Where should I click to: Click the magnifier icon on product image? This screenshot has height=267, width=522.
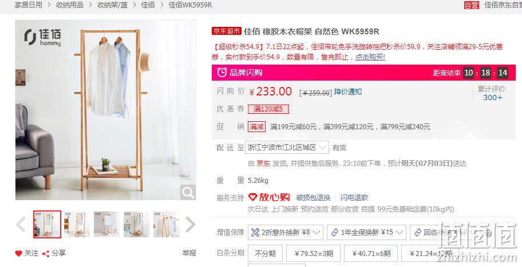pos(188,192)
